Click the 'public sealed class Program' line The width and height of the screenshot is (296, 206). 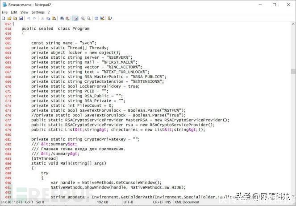click(55, 28)
